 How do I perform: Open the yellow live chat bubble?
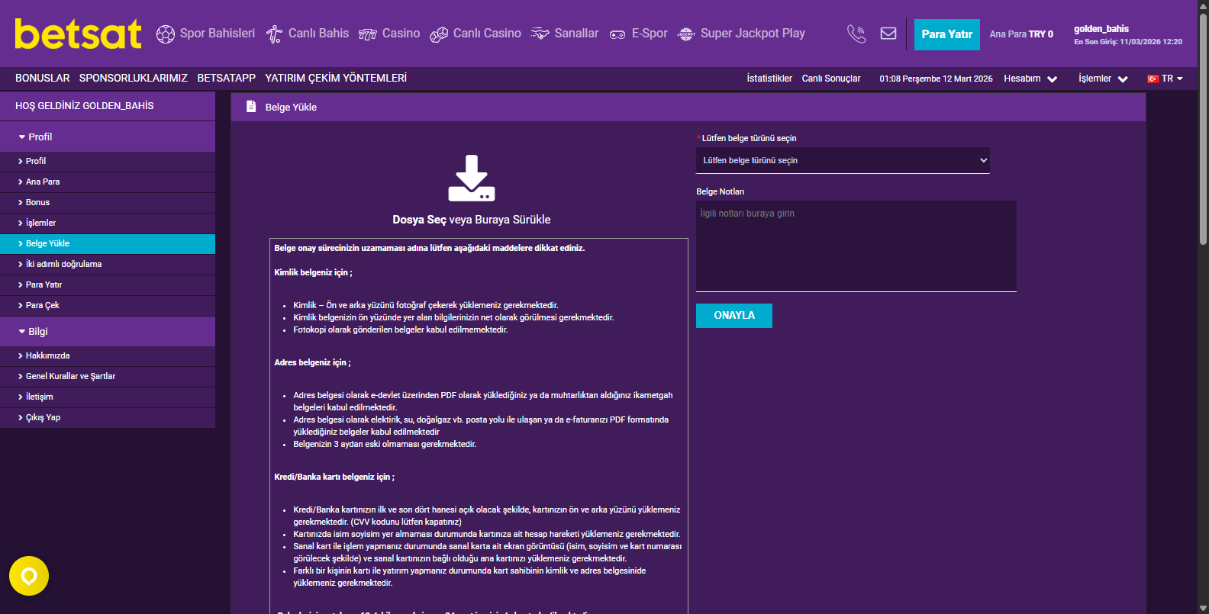29,576
